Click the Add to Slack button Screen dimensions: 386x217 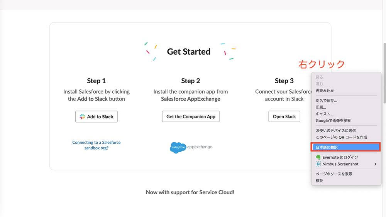point(96,116)
